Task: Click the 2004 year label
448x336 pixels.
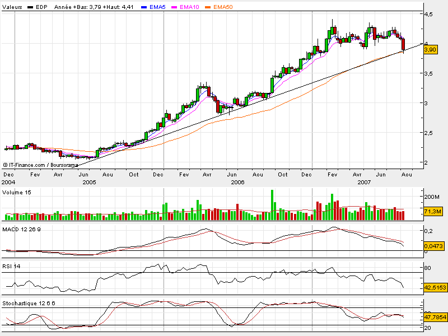Action: pos(8,183)
